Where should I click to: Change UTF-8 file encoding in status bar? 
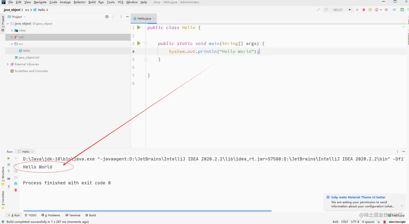tap(355, 222)
